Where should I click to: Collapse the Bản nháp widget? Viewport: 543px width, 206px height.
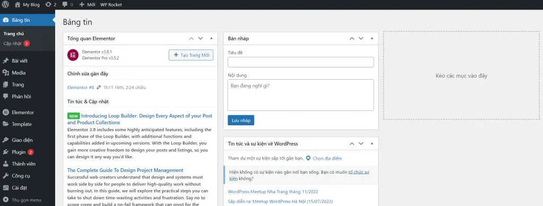point(372,39)
